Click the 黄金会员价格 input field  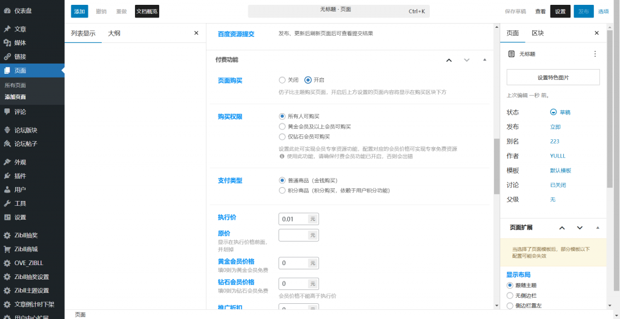pos(294,263)
